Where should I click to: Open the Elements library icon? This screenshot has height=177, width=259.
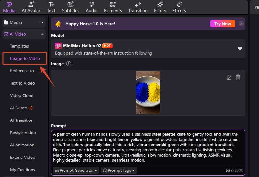tap(113, 4)
